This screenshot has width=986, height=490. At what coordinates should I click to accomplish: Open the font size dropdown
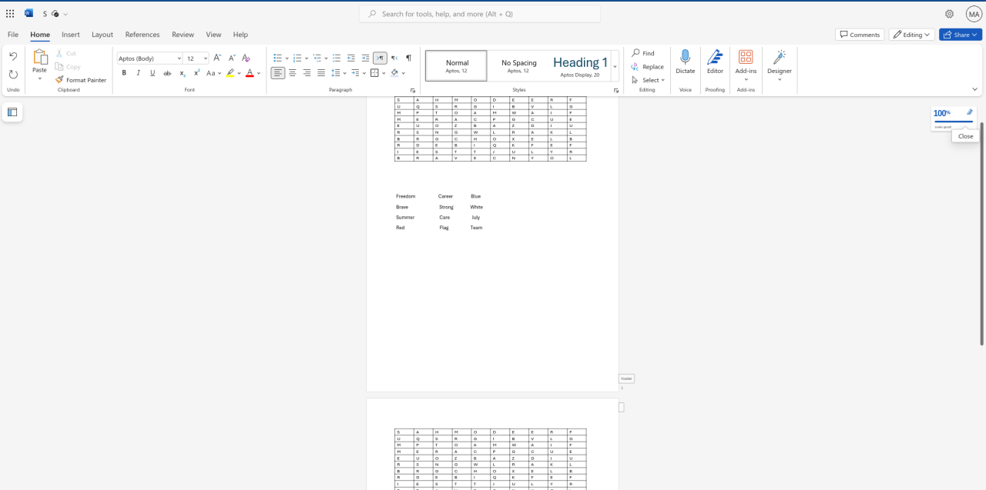tap(206, 58)
